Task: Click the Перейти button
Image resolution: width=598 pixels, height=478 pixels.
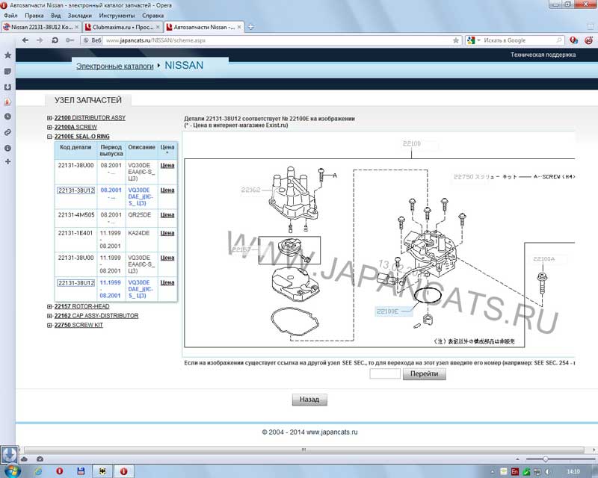Action: tap(424, 374)
